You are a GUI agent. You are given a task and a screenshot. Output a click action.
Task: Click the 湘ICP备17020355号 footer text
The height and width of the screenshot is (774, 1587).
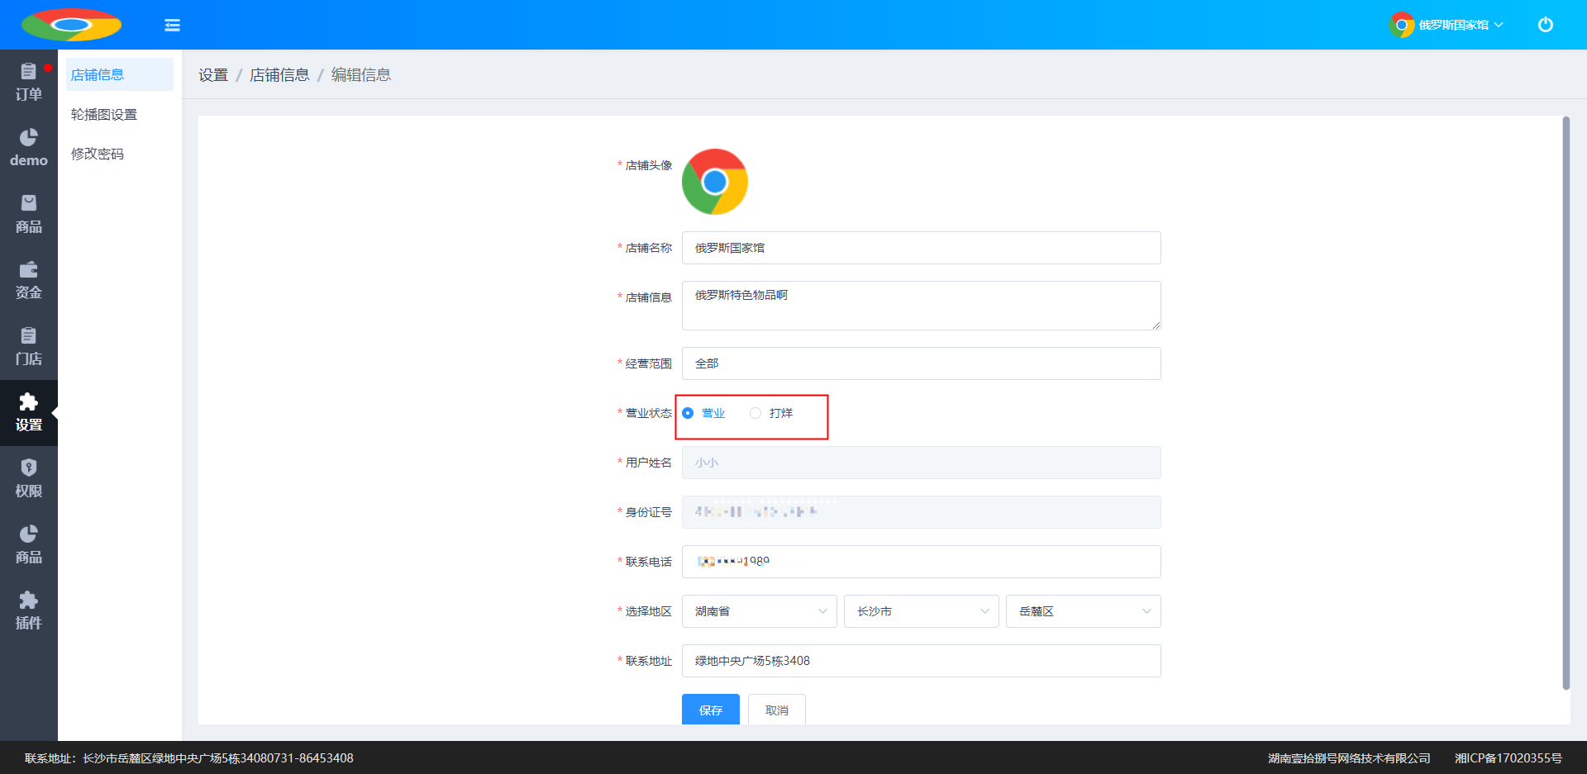point(1508,758)
